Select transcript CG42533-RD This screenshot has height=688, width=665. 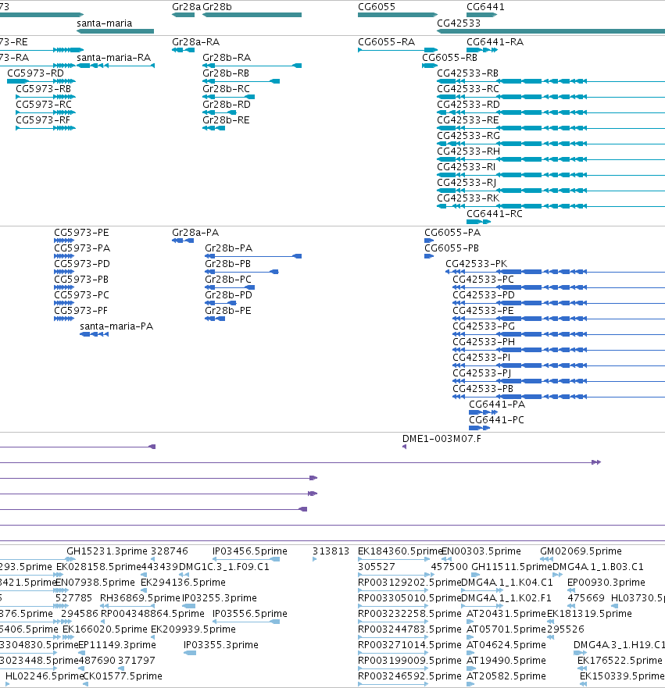tap(551, 112)
